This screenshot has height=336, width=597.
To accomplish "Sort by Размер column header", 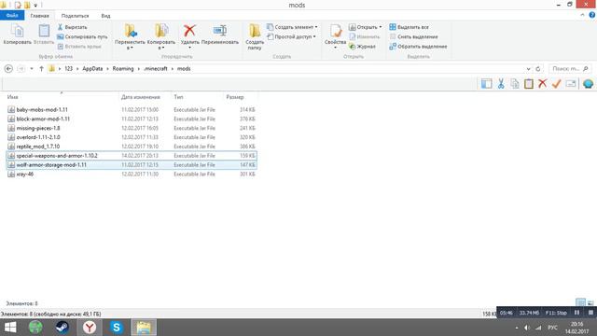I will tap(235, 97).
